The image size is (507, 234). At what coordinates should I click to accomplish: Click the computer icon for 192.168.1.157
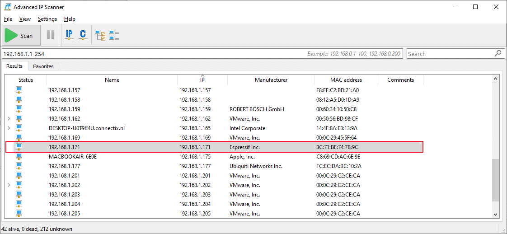pyautogui.click(x=19, y=90)
